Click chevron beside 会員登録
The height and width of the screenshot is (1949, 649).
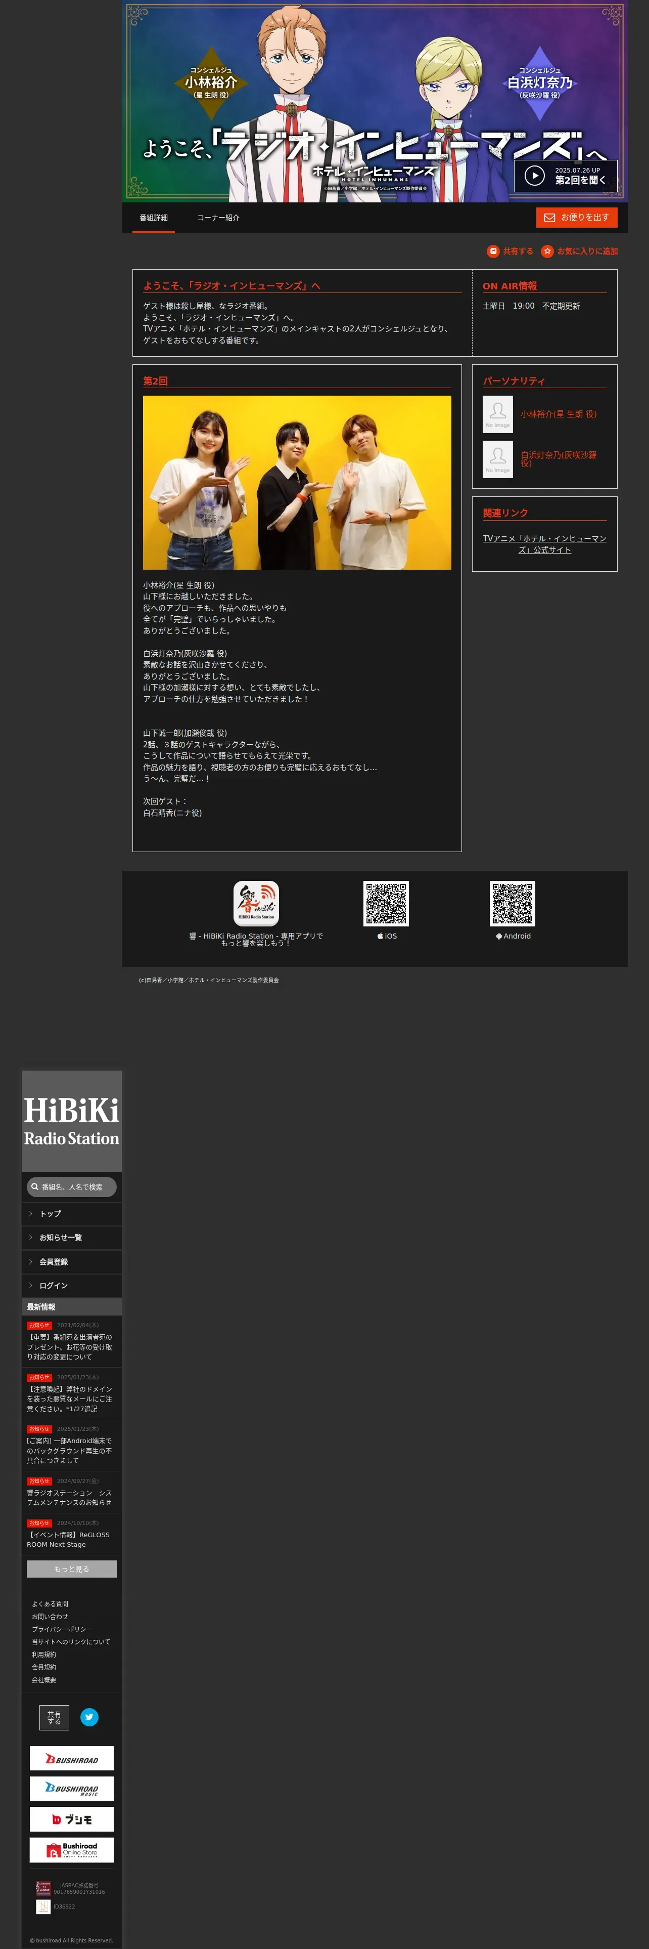(30, 1262)
